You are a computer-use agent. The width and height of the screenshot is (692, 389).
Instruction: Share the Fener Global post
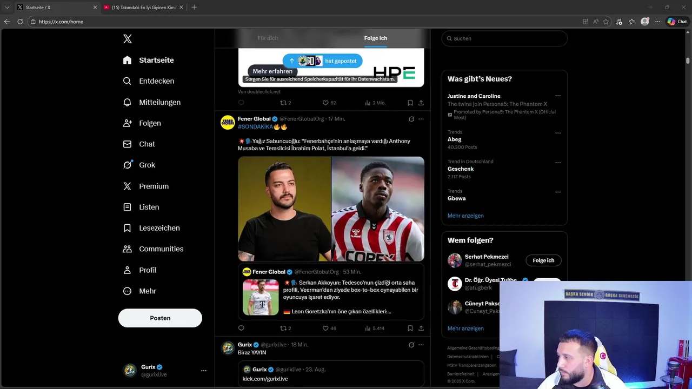(x=421, y=328)
